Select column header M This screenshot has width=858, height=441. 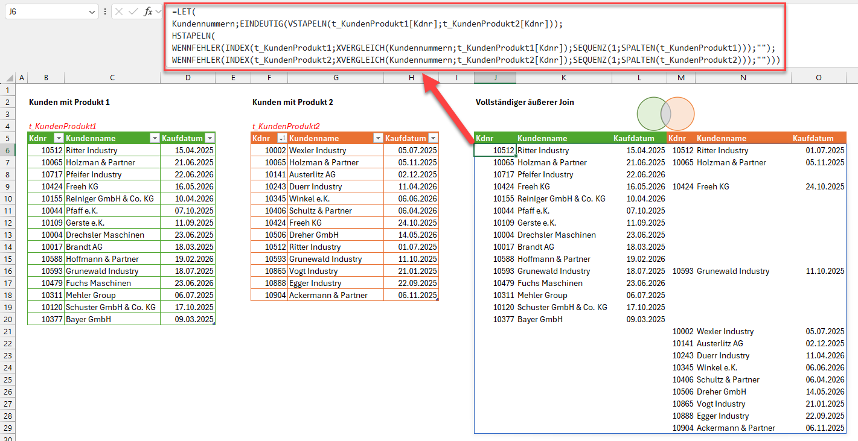click(x=681, y=78)
